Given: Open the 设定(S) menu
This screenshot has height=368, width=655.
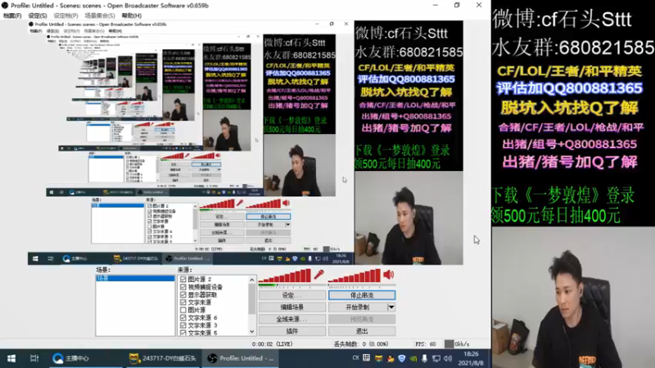Looking at the screenshot, I should (x=38, y=16).
